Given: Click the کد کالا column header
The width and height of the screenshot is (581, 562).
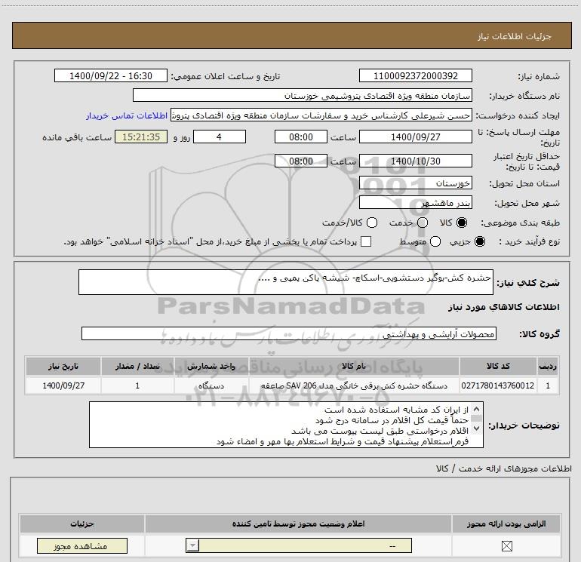Looking at the screenshot, I should pyautogui.click(x=498, y=367).
